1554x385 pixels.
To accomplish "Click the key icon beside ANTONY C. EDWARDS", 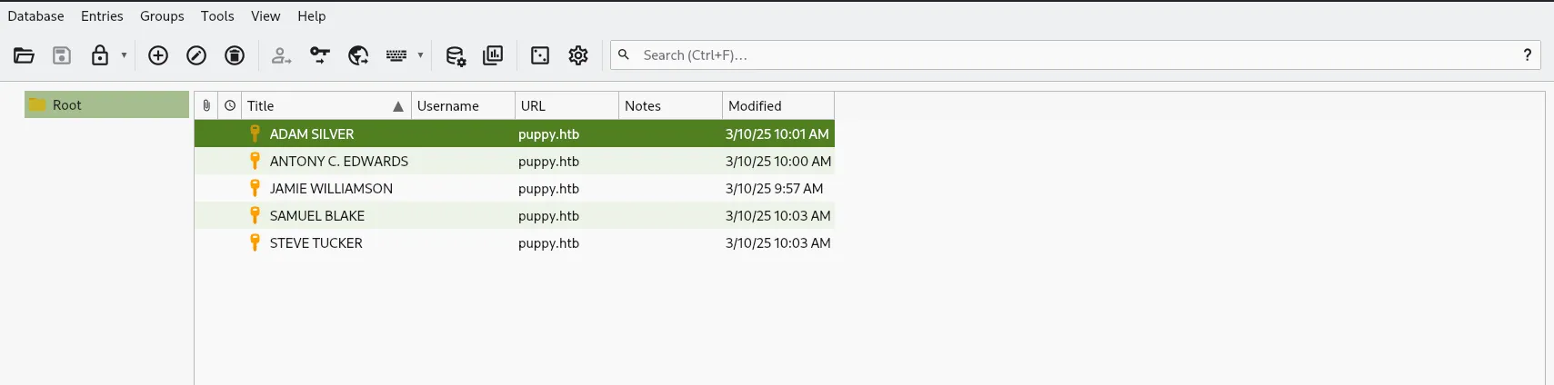I will [256, 161].
